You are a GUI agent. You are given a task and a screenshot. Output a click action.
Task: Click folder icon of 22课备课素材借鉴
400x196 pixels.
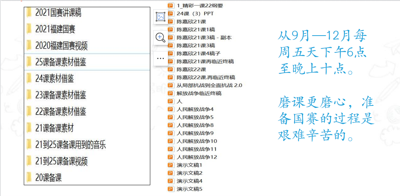coord(29,111)
